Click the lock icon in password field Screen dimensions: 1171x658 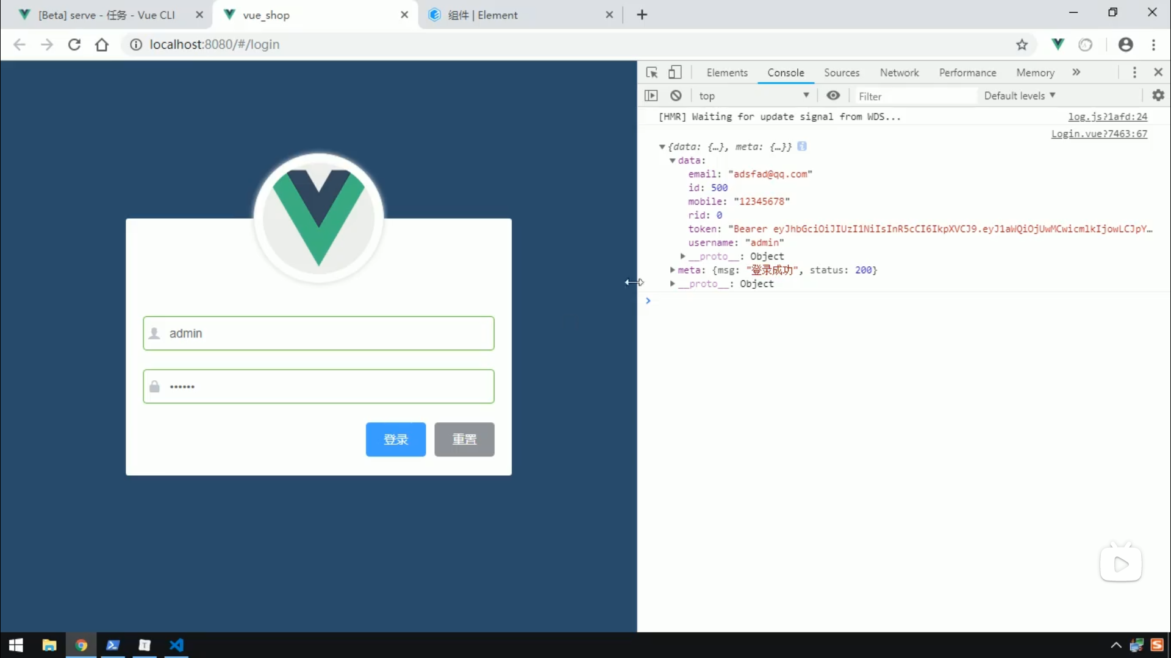155,387
